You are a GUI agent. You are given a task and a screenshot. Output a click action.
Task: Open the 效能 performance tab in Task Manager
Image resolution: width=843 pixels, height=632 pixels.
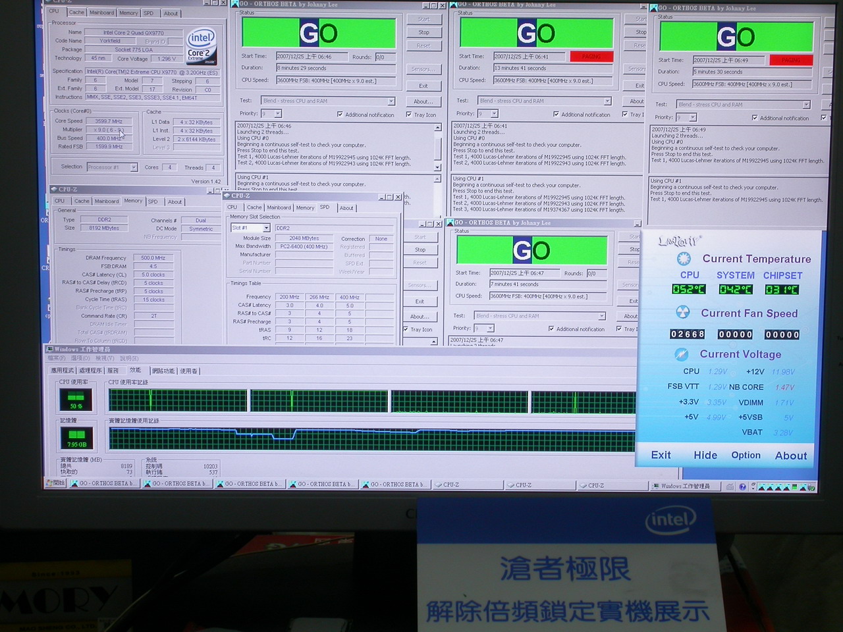point(135,371)
